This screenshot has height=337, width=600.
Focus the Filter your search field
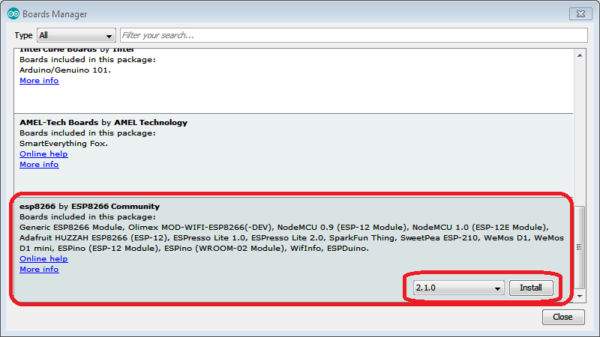(353, 35)
